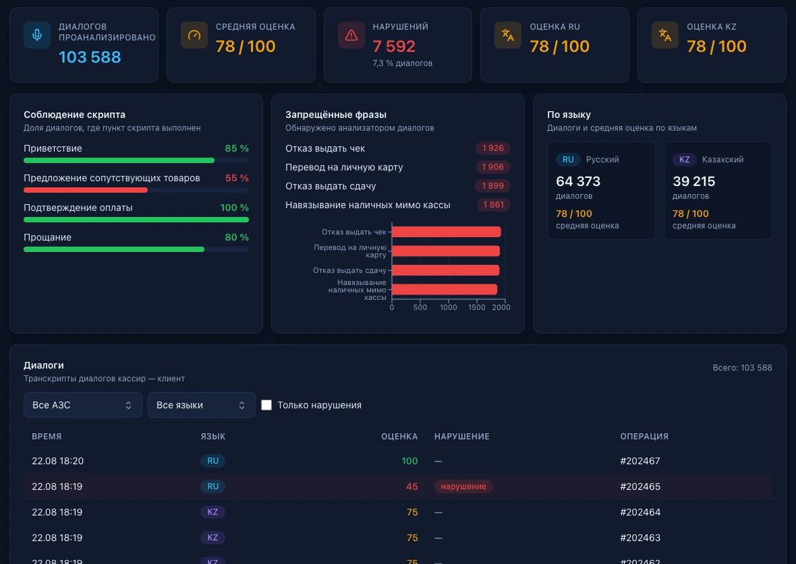This screenshot has height=564, width=796.
Task: Click the Прощание progress bar
Action: pyautogui.click(x=136, y=249)
